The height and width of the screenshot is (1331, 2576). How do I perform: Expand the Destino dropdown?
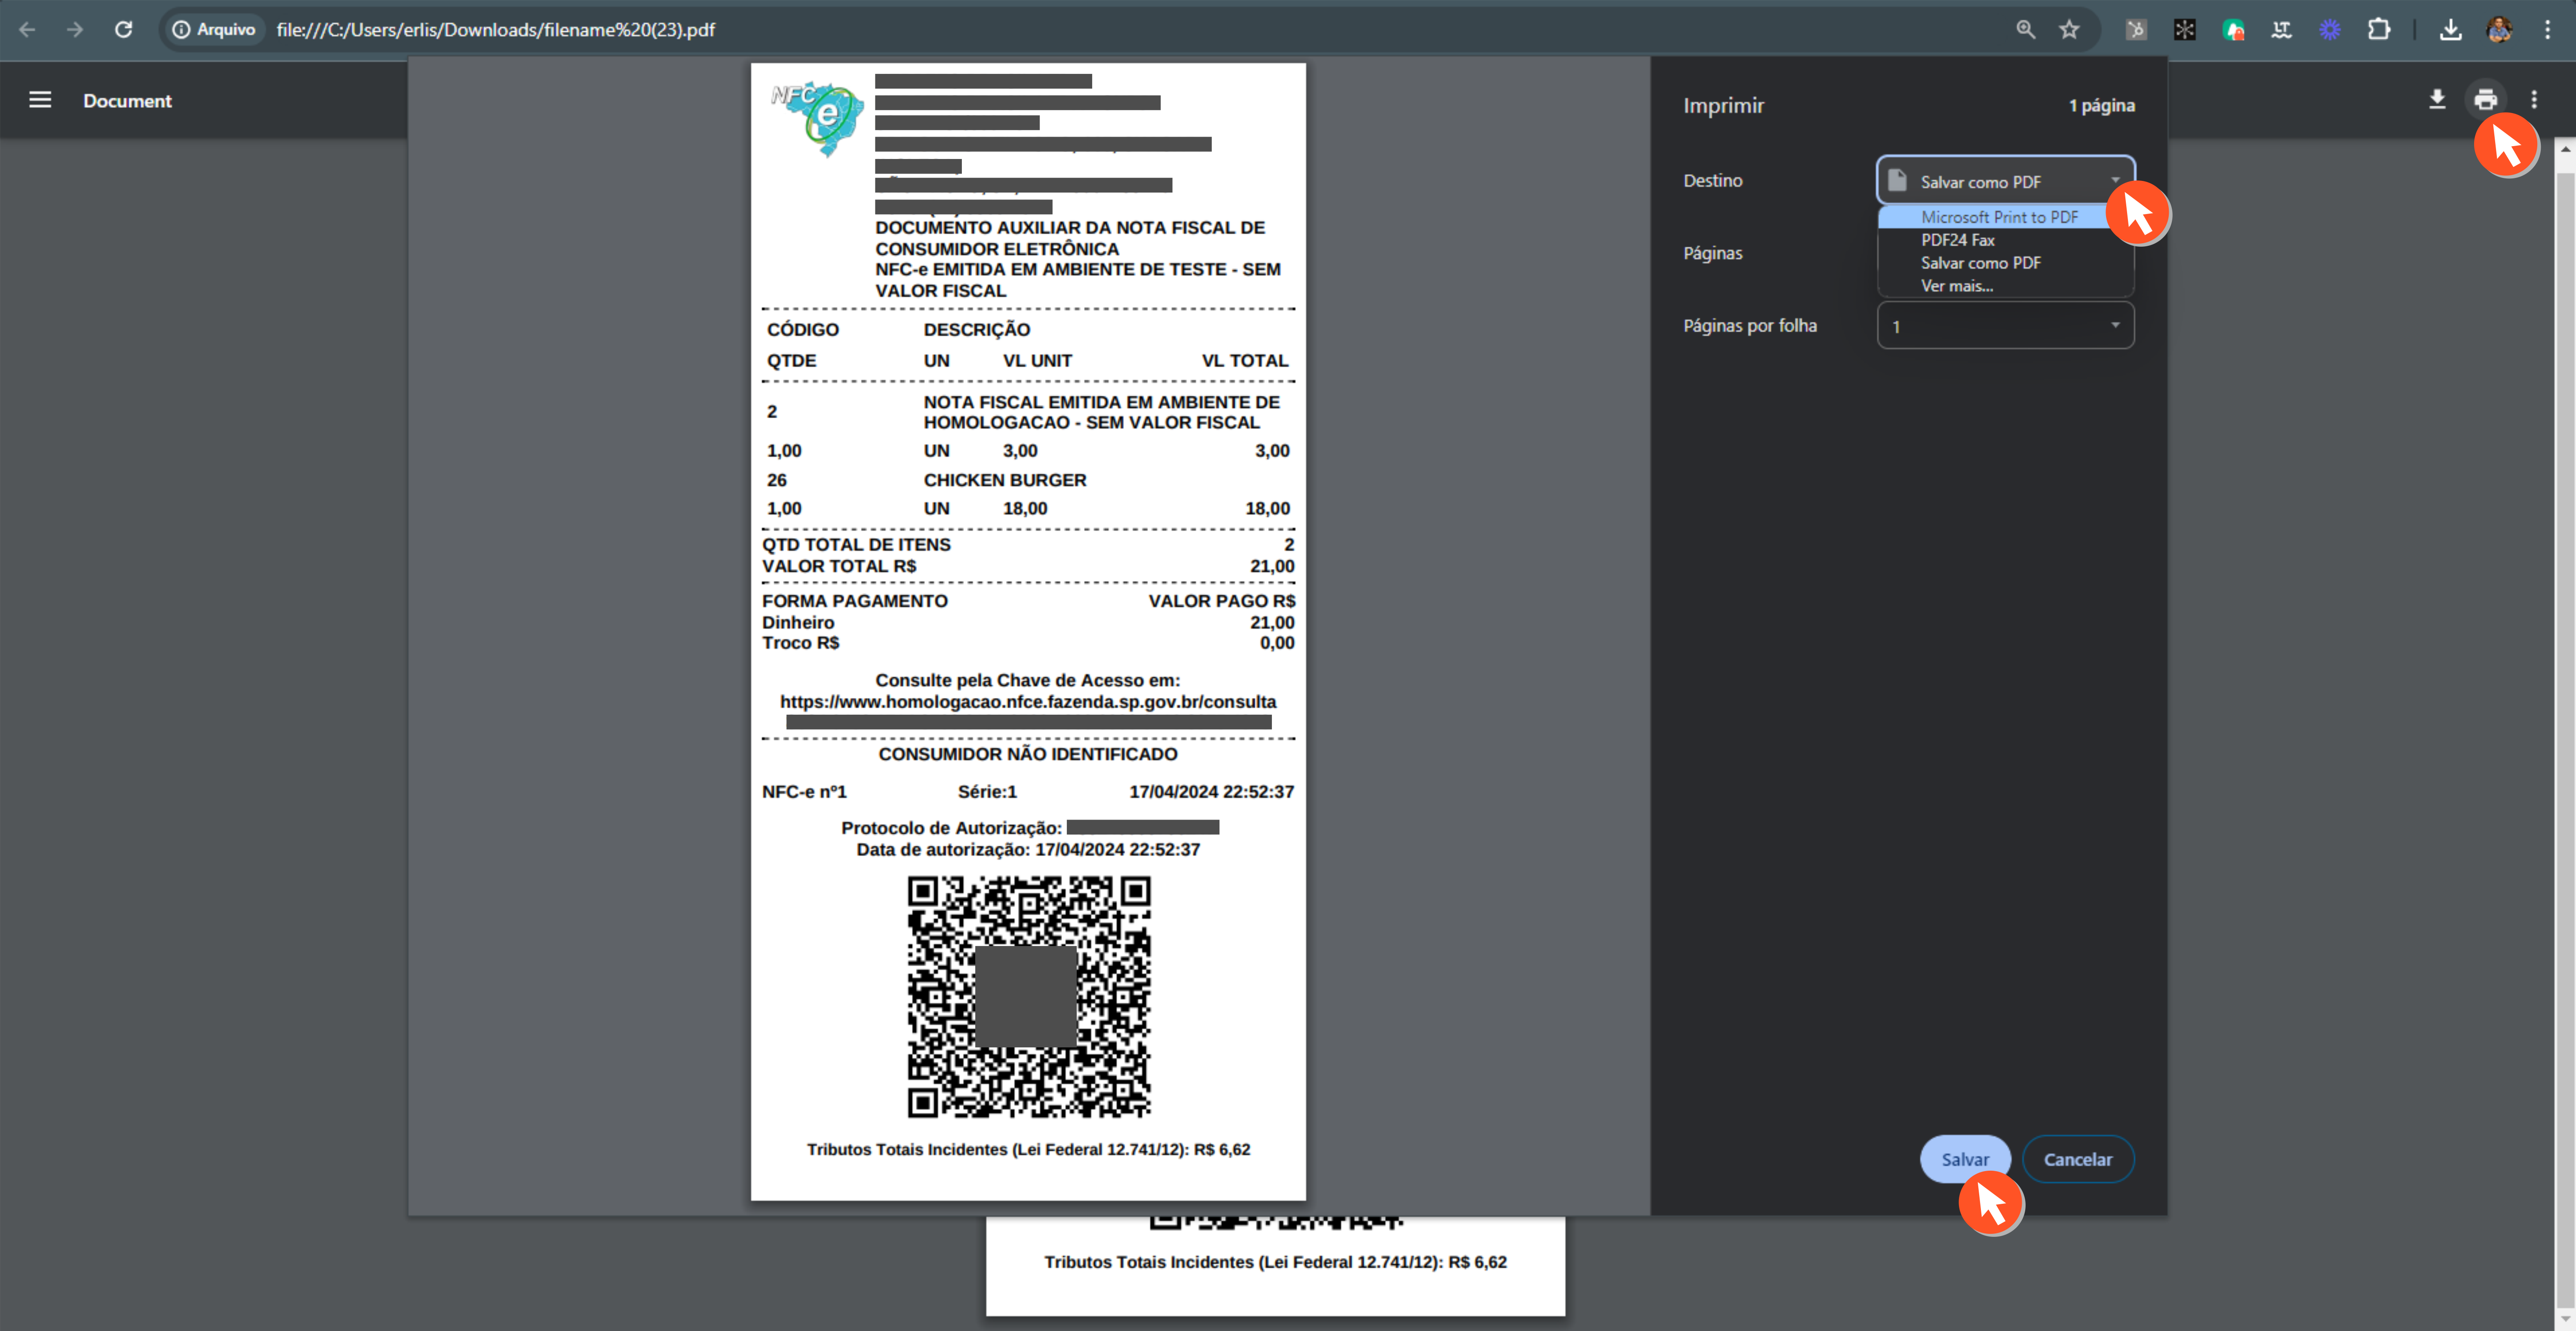(2005, 181)
